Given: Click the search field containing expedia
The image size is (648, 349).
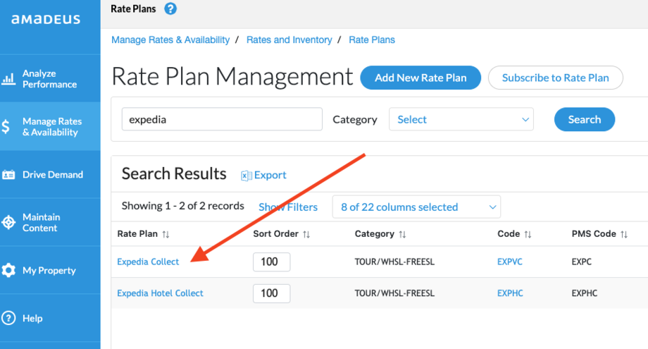Looking at the screenshot, I should (222, 119).
